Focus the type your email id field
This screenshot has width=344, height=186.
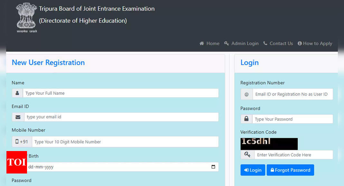121,117
